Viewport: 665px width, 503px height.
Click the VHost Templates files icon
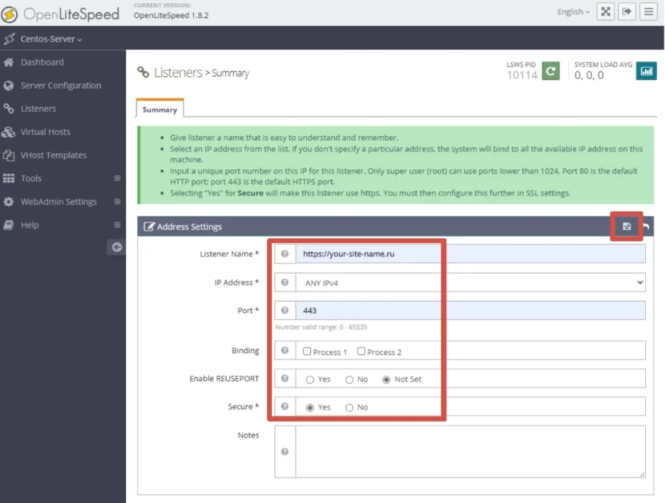[9, 155]
